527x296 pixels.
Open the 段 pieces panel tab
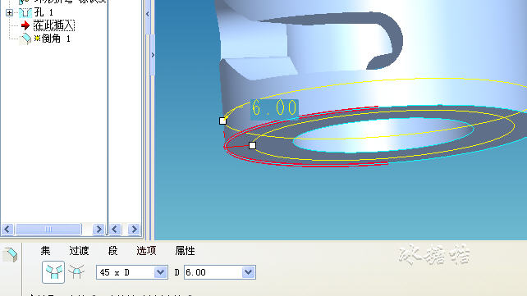pyautogui.click(x=113, y=251)
